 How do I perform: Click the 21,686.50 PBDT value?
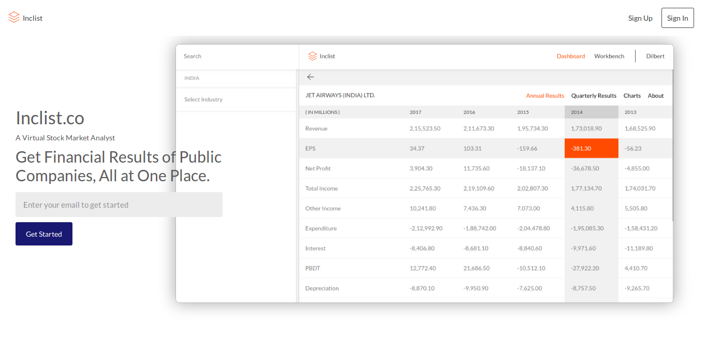coord(477,268)
